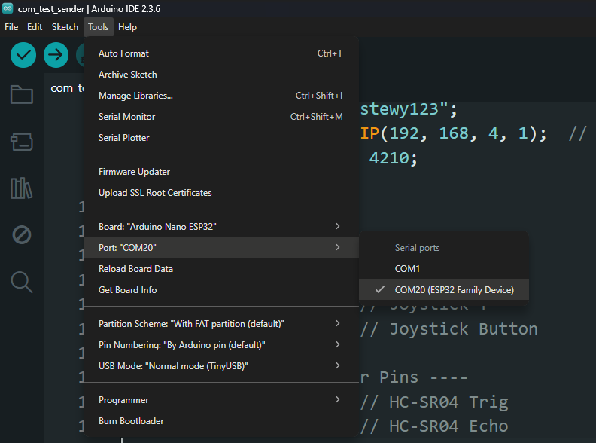
Task: Open the Debug sidebar icon
Action: coord(22,235)
